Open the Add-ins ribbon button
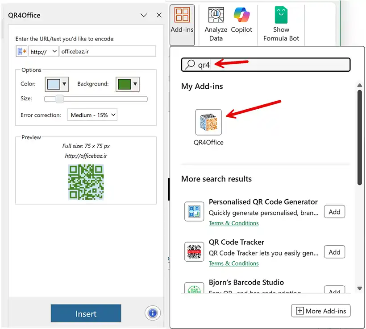The image size is (366, 329). [x=182, y=25]
